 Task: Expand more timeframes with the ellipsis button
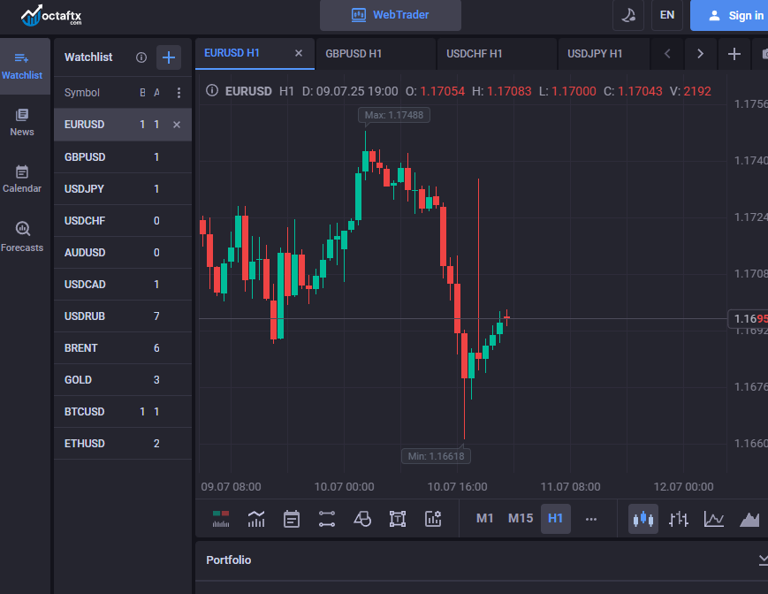tap(591, 519)
